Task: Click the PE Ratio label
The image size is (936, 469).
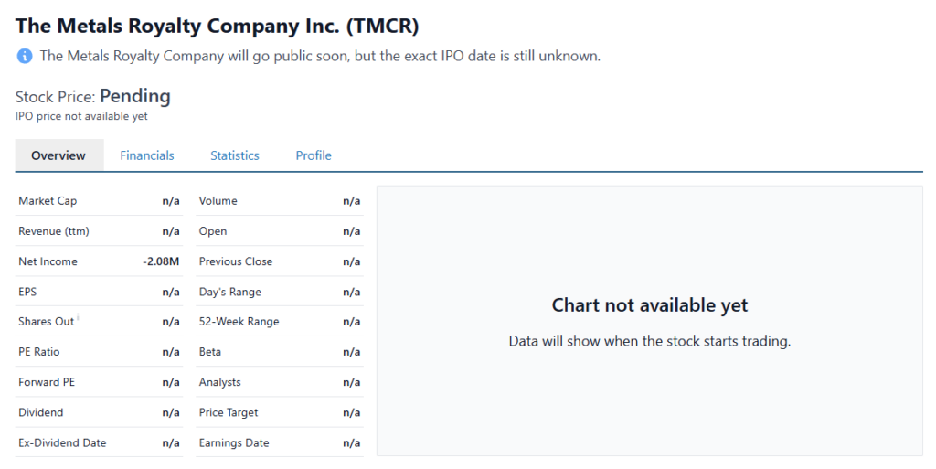Action: tap(38, 352)
